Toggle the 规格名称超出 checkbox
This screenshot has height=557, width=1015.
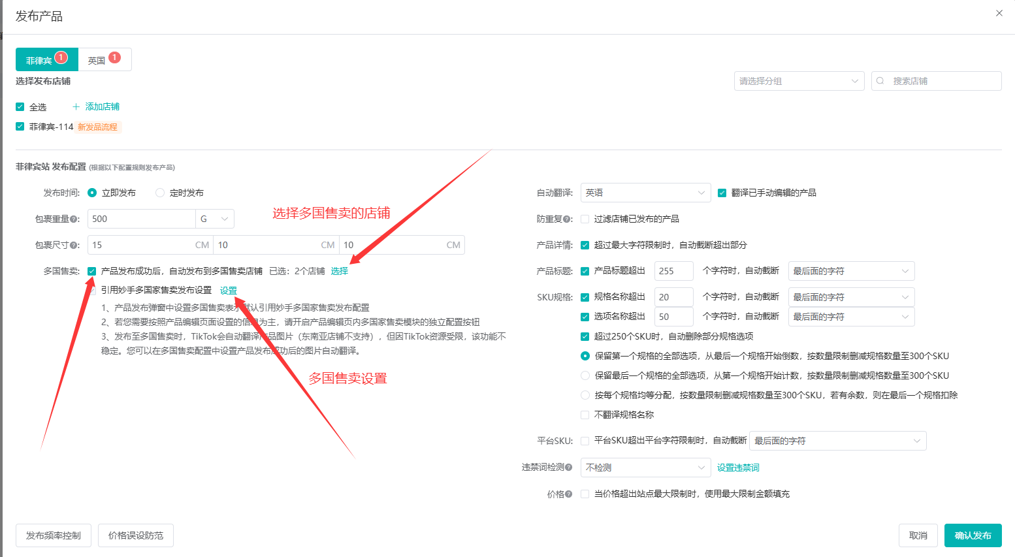click(585, 297)
